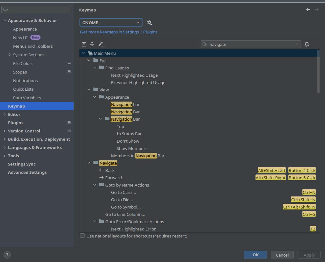This screenshot has width=325, height=262.
Task: Expand the Tools settings section
Action: click(x=4, y=156)
